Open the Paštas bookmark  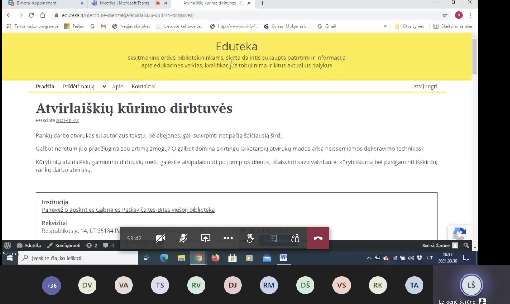coord(74,26)
